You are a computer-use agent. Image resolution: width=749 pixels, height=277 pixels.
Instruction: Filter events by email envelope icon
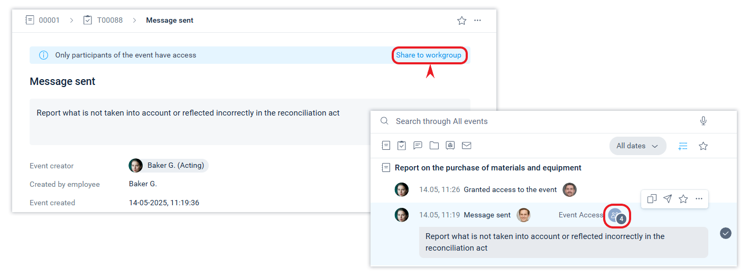tap(466, 146)
